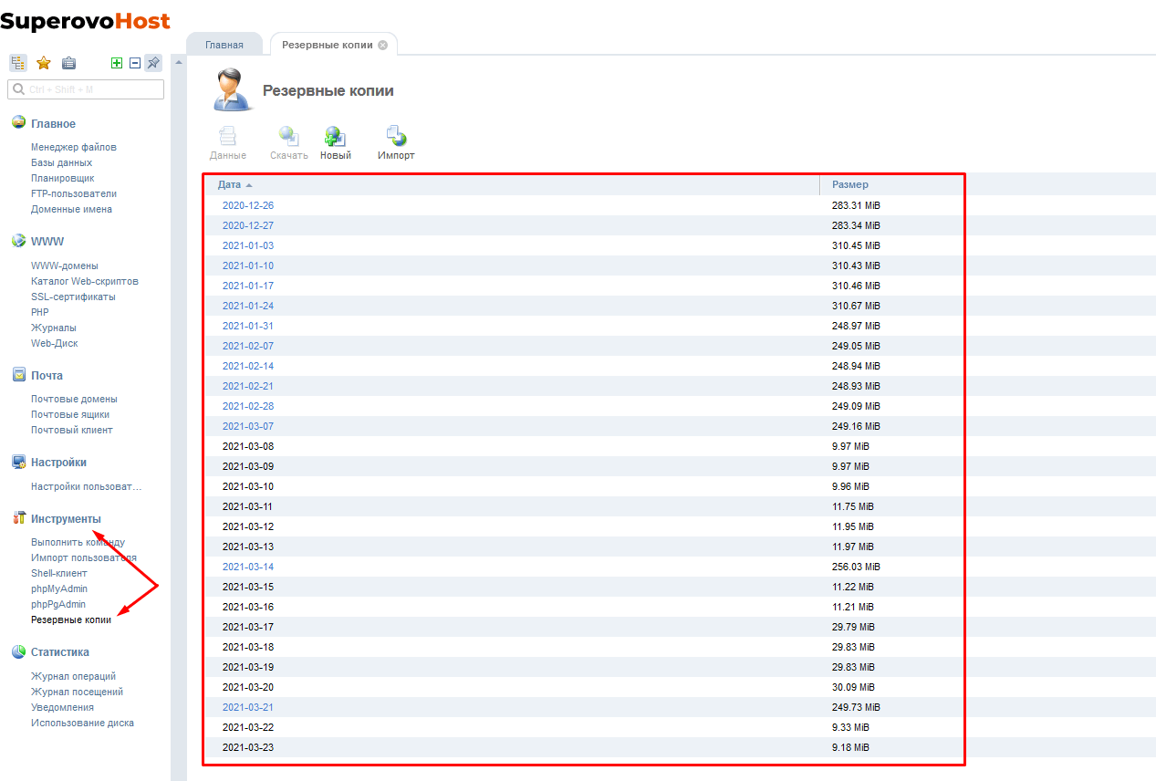Open FTP-пользователи

point(74,193)
